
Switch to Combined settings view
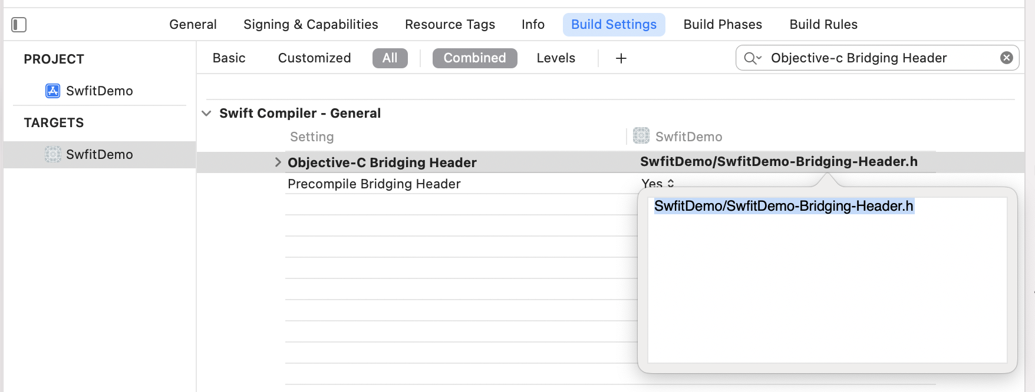474,58
